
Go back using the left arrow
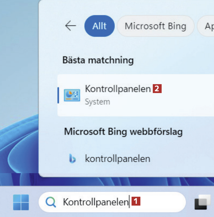tap(71, 26)
